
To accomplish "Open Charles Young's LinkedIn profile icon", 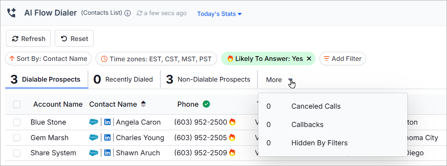I will tap(108, 138).
